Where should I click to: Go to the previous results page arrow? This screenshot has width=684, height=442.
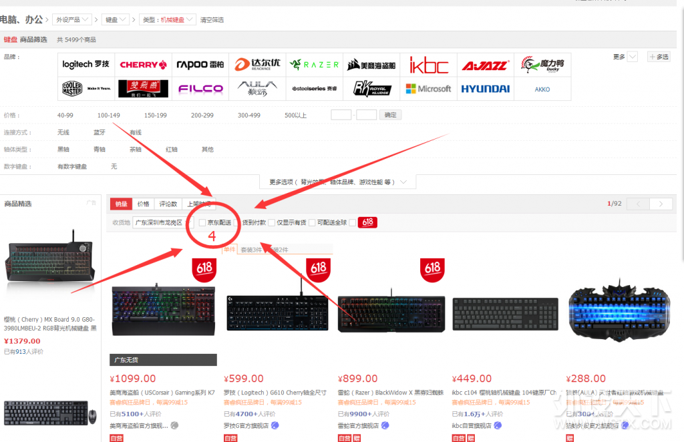pos(638,204)
